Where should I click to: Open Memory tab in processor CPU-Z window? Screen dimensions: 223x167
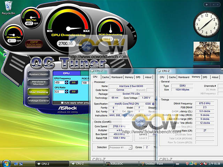point(129,77)
